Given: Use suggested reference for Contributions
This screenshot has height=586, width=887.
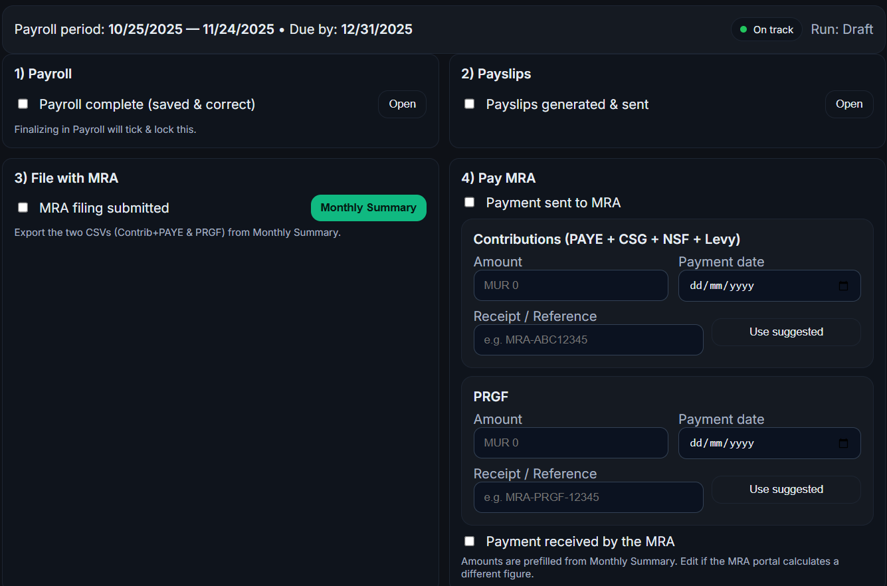Looking at the screenshot, I should [786, 332].
